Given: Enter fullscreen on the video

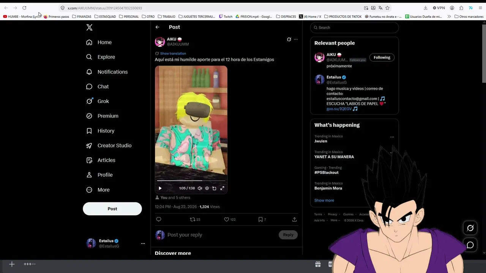Looking at the screenshot, I should point(222,188).
